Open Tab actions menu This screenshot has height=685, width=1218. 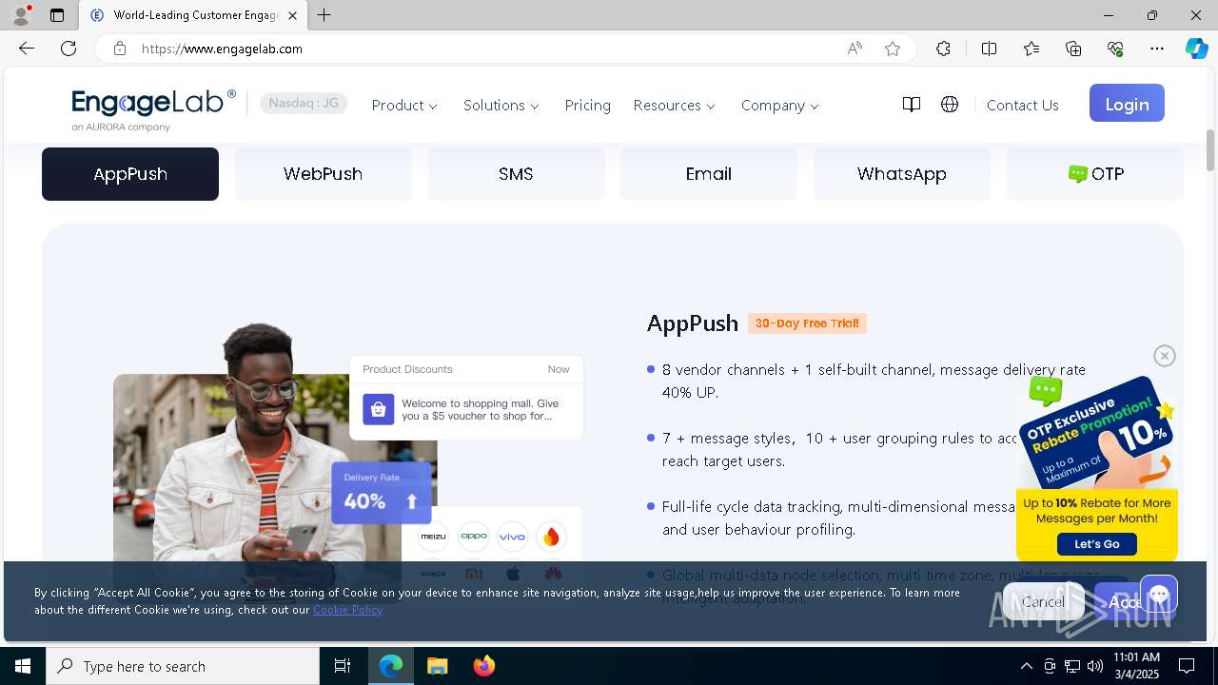coord(57,15)
